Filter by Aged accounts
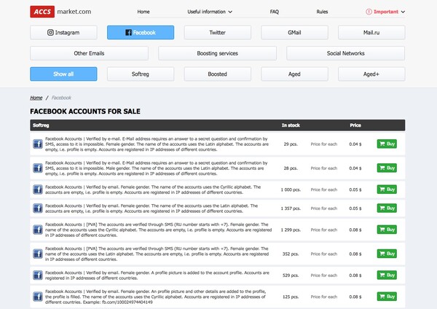Screen dimensions: 437x309 tap(294, 74)
